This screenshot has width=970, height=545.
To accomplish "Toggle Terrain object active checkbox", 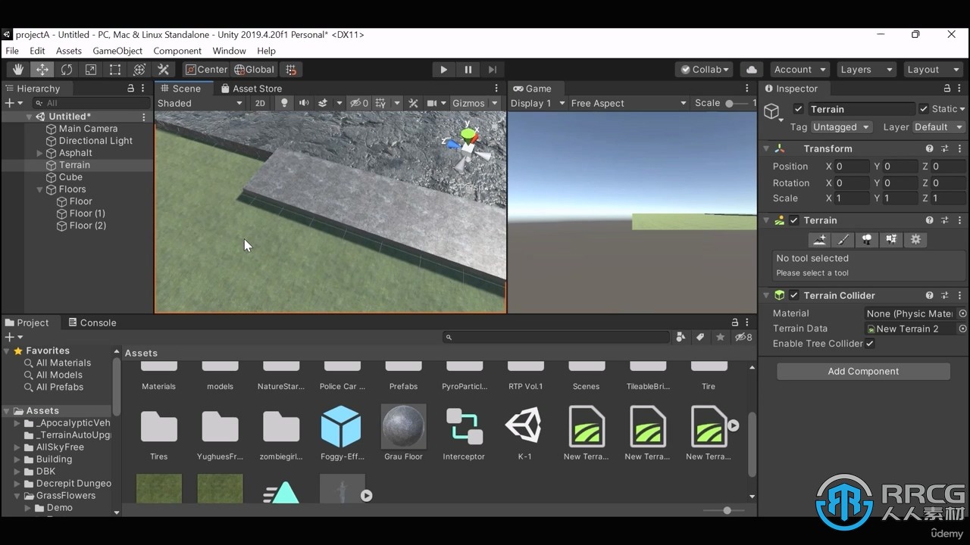I will tap(798, 109).
